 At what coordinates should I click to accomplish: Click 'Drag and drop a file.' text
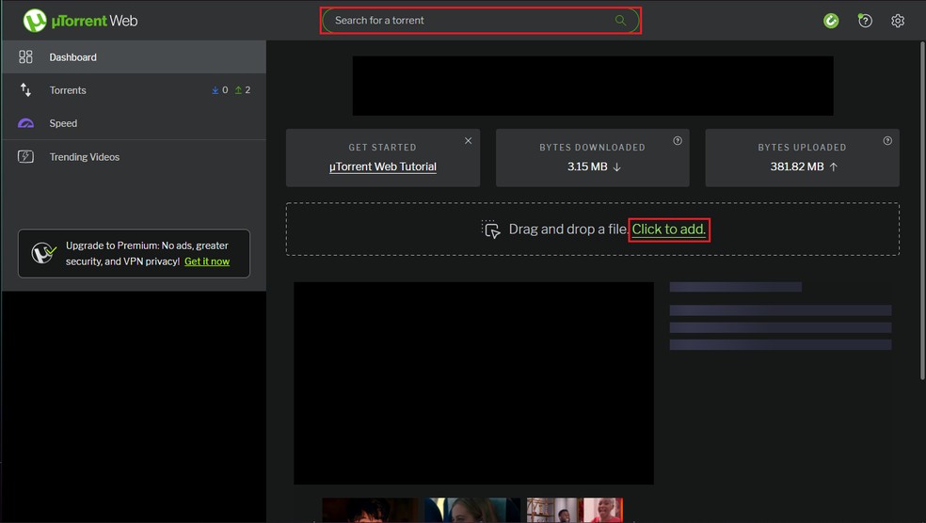[x=568, y=229]
